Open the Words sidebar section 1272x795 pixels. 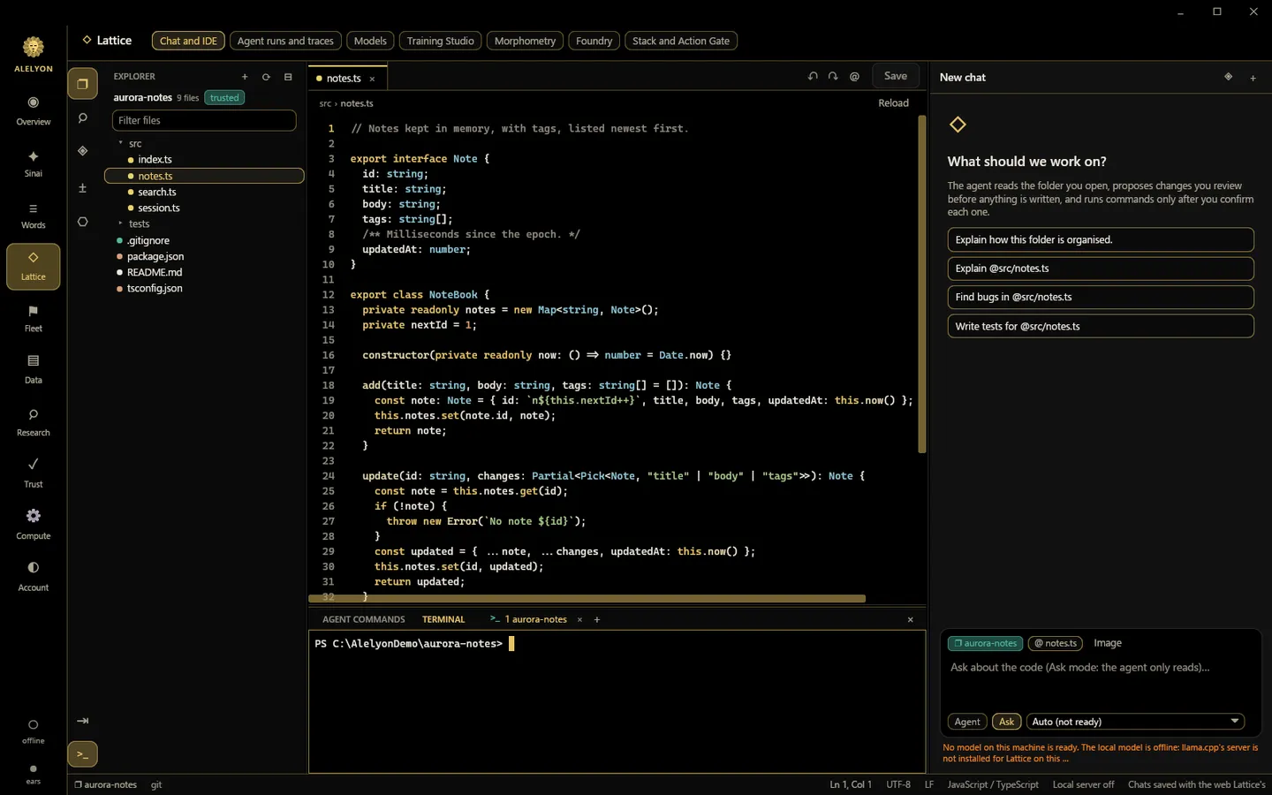coord(33,216)
